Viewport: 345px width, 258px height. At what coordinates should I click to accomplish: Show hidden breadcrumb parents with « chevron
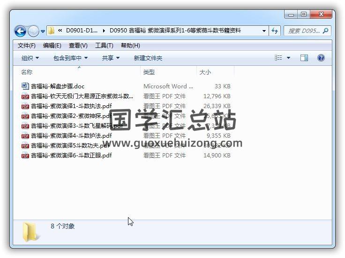(x=60, y=31)
